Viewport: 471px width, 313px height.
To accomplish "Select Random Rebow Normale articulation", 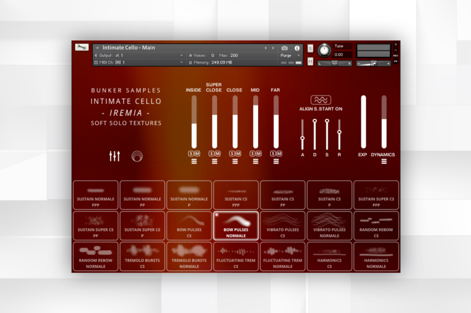I will [95, 257].
